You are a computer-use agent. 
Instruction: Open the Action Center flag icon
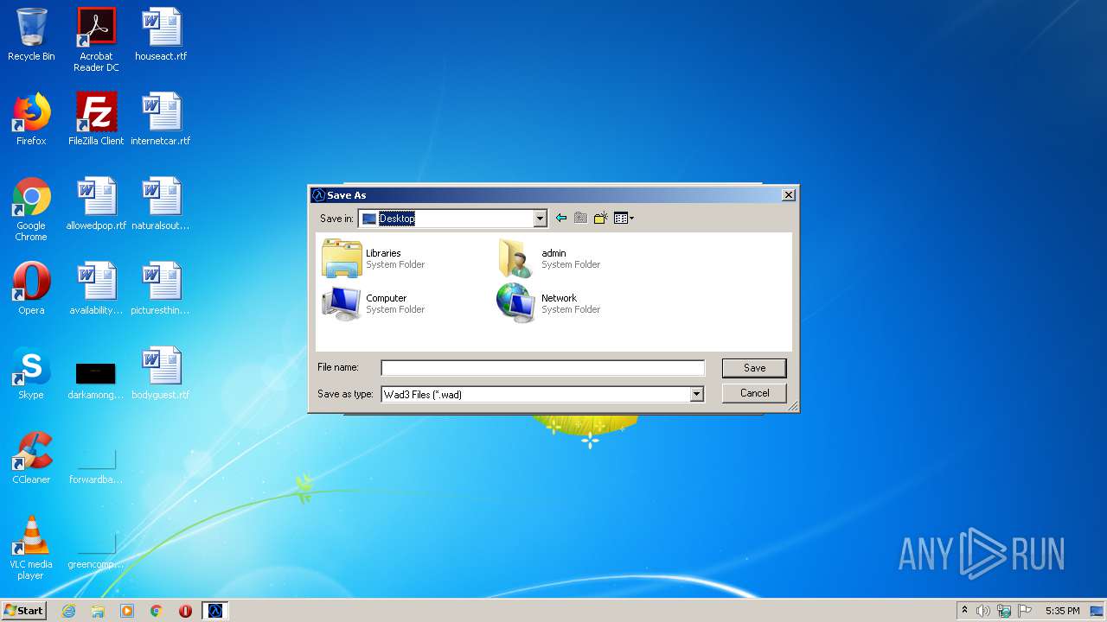(x=1025, y=611)
